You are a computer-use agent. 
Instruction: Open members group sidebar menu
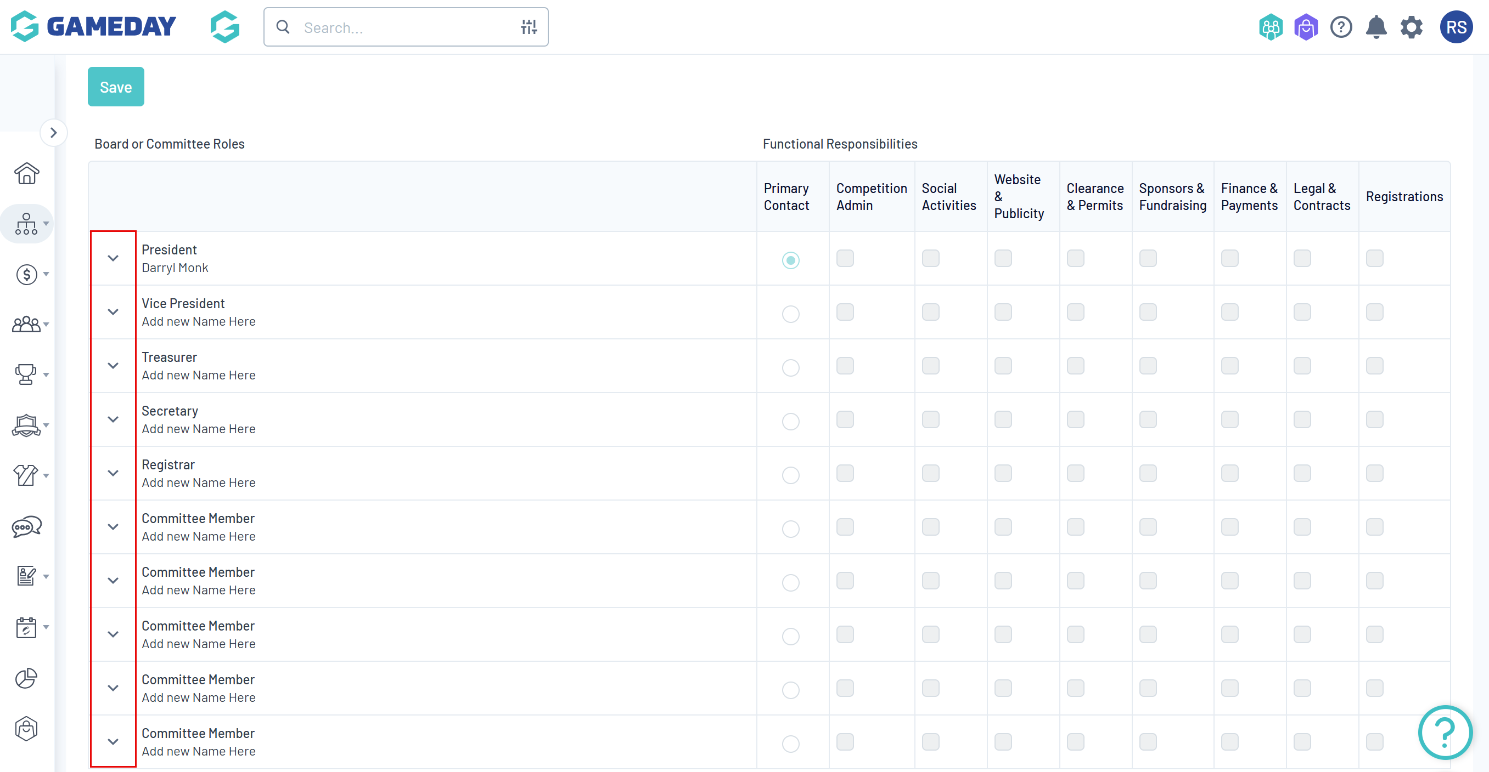26,325
